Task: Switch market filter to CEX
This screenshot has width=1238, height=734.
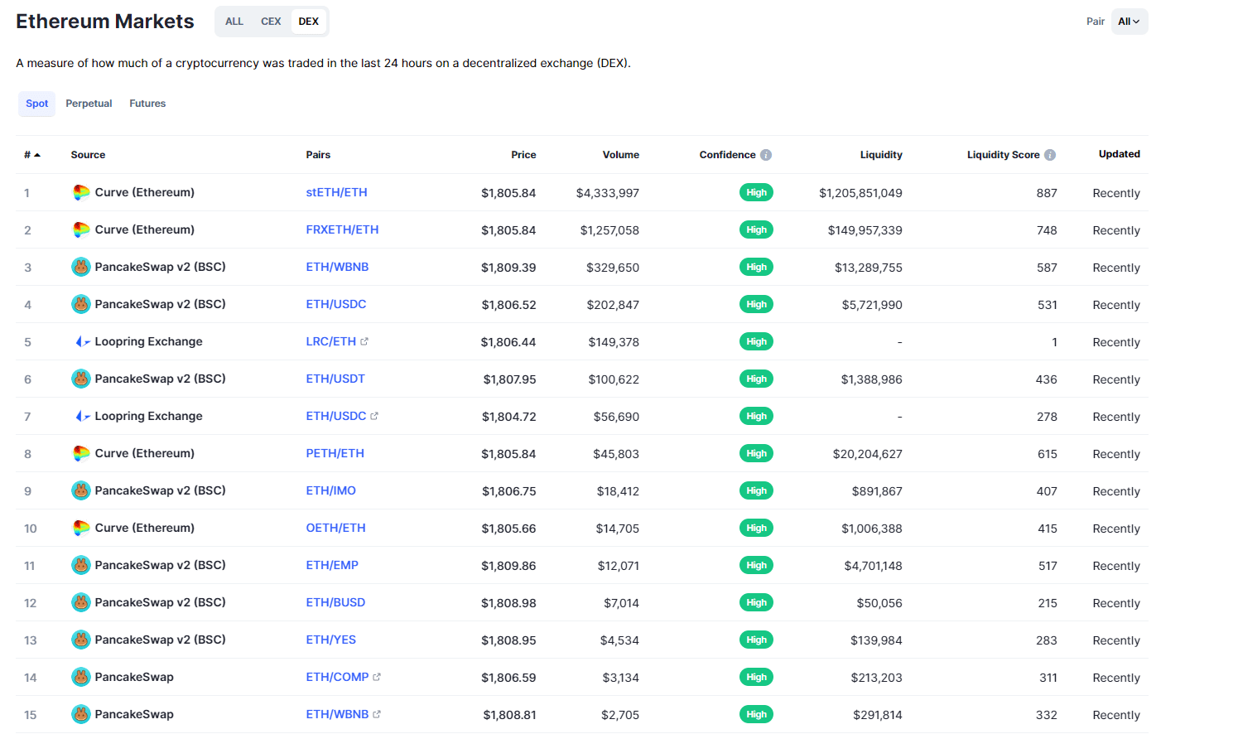Action: coord(271,22)
